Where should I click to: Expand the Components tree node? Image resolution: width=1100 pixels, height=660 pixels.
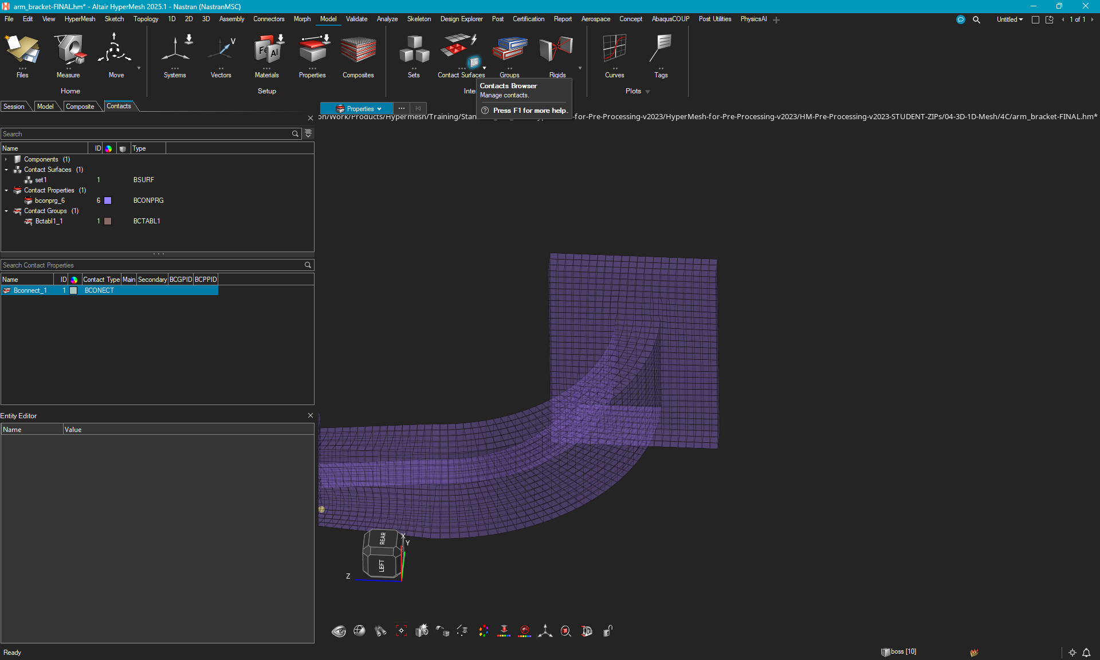[6, 159]
